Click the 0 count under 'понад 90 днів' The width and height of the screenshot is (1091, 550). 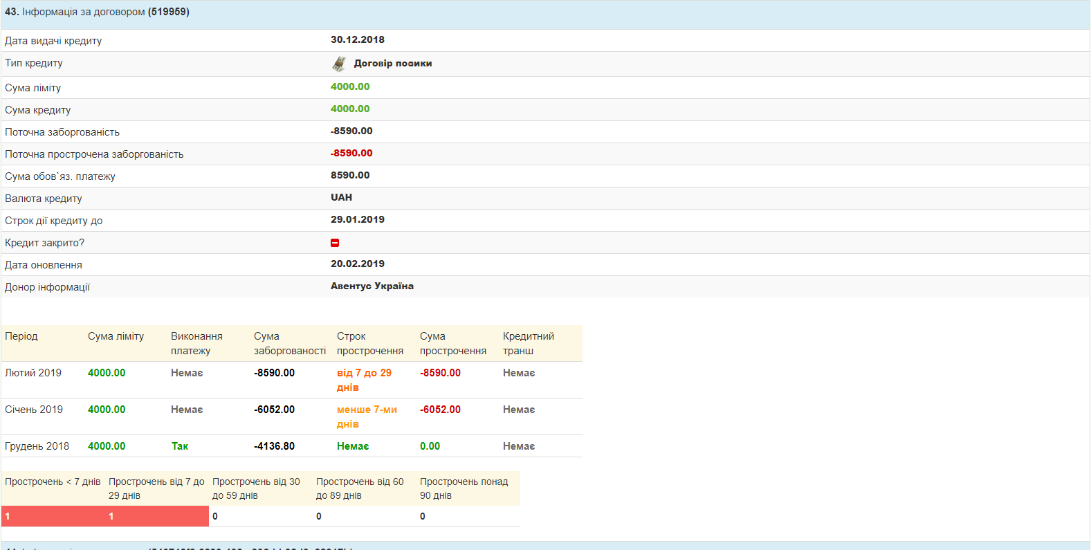click(x=423, y=516)
